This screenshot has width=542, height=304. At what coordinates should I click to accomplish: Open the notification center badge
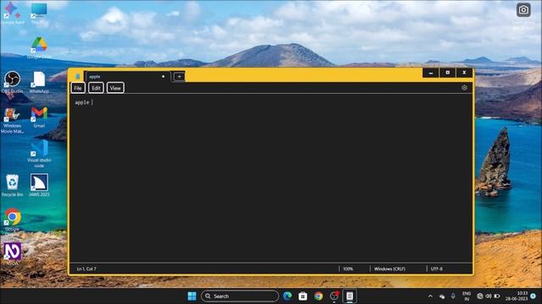click(534, 296)
